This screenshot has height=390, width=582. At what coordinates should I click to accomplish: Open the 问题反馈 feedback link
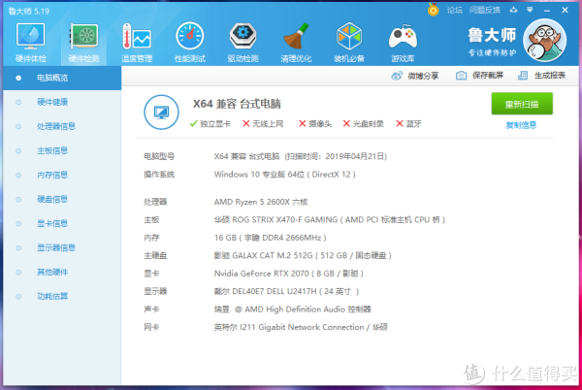point(484,10)
